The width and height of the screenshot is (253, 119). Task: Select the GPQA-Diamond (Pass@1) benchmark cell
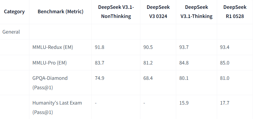50,83
